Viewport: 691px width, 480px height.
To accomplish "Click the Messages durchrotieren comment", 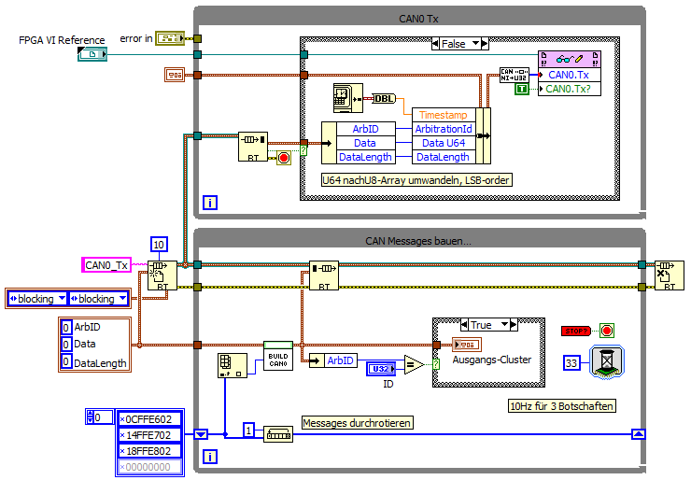I will point(358,423).
